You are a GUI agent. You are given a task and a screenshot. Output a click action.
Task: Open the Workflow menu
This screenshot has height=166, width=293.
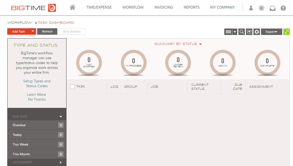(x=133, y=8)
